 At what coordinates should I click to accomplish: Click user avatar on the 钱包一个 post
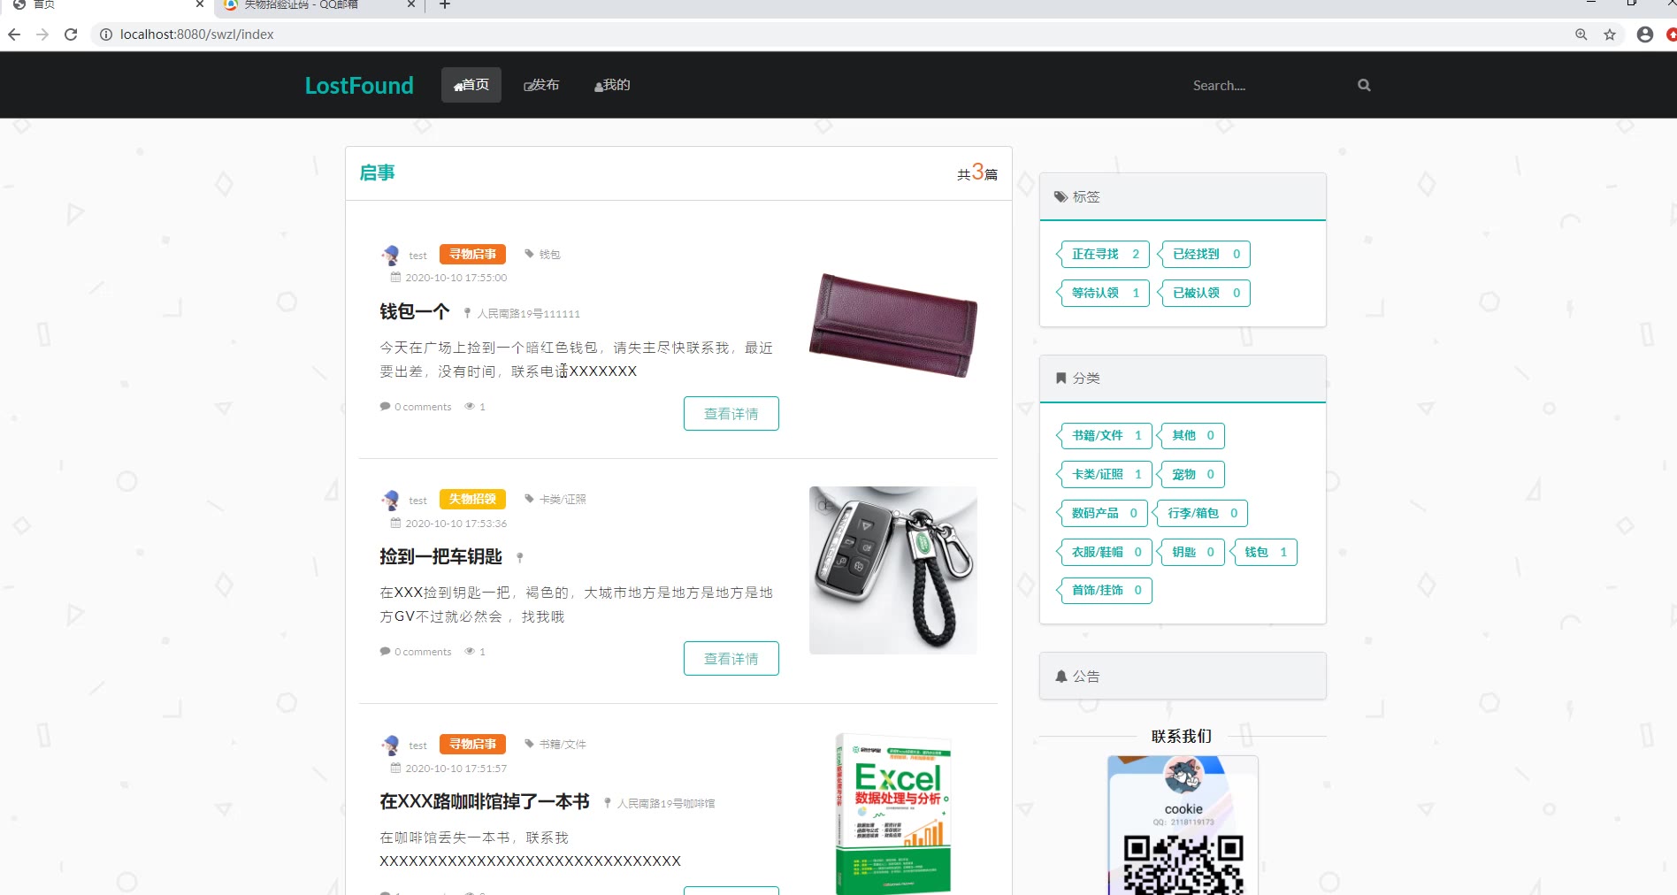(x=390, y=255)
